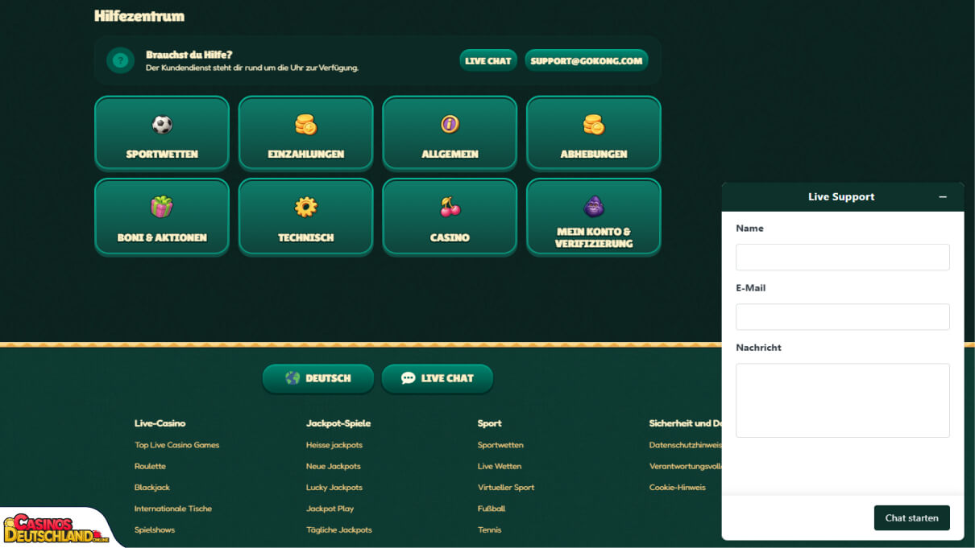
Task: Go to Neue Jackpots link
Action: click(334, 467)
